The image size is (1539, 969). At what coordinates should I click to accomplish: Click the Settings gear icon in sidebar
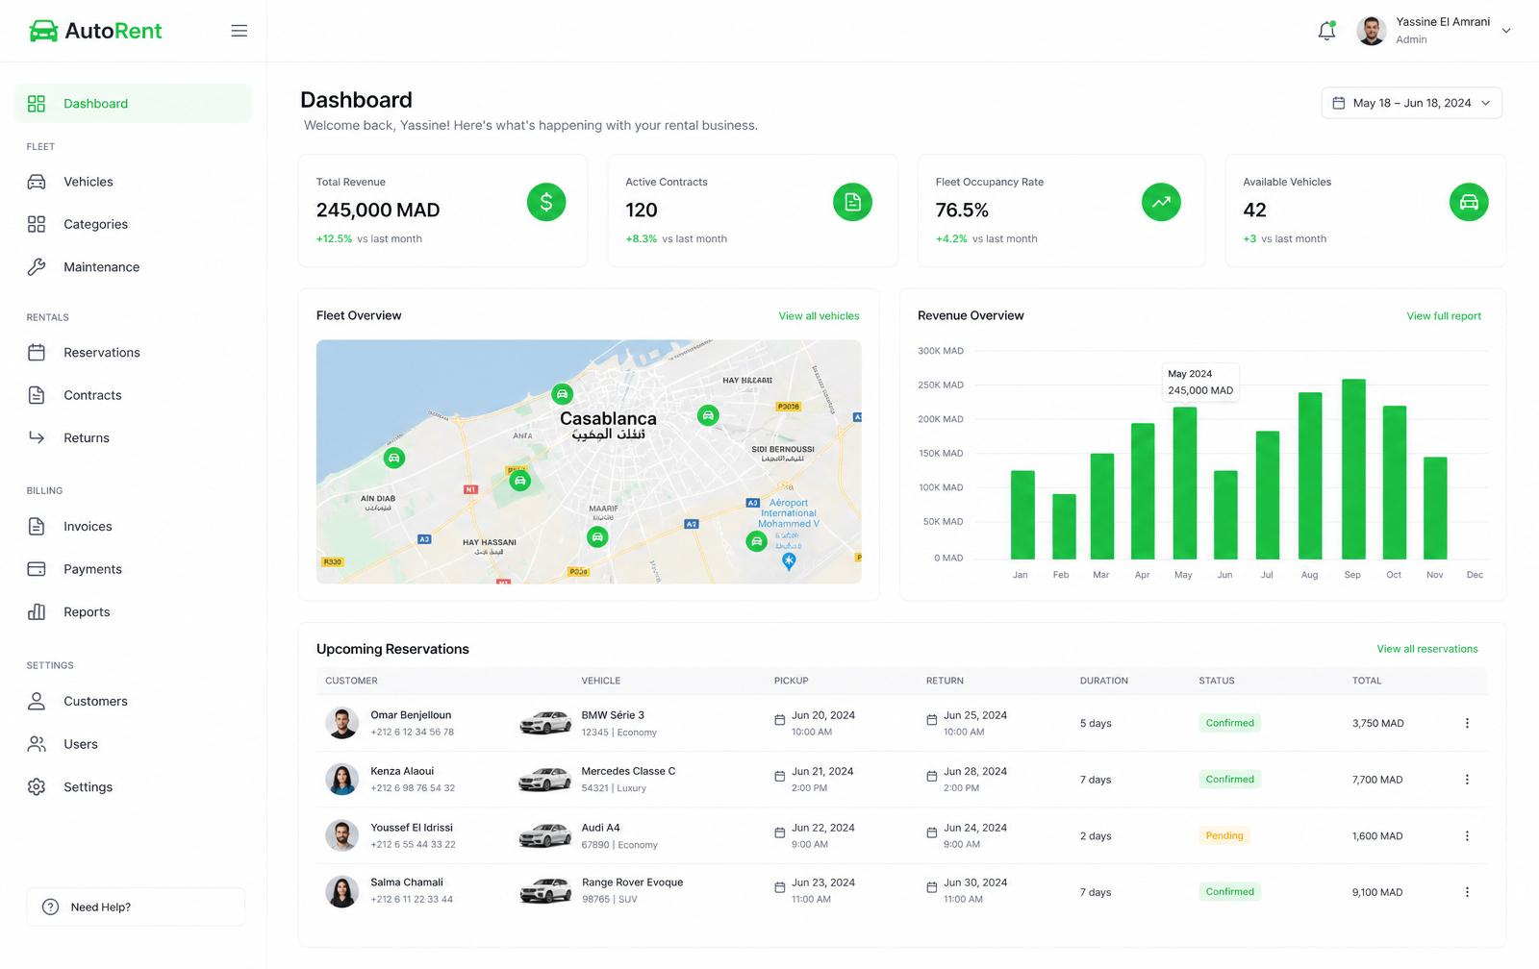pyautogui.click(x=37, y=786)
